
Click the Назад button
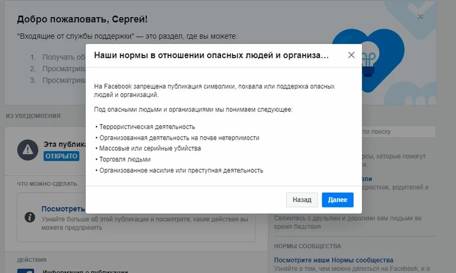(x=301, y=200)
